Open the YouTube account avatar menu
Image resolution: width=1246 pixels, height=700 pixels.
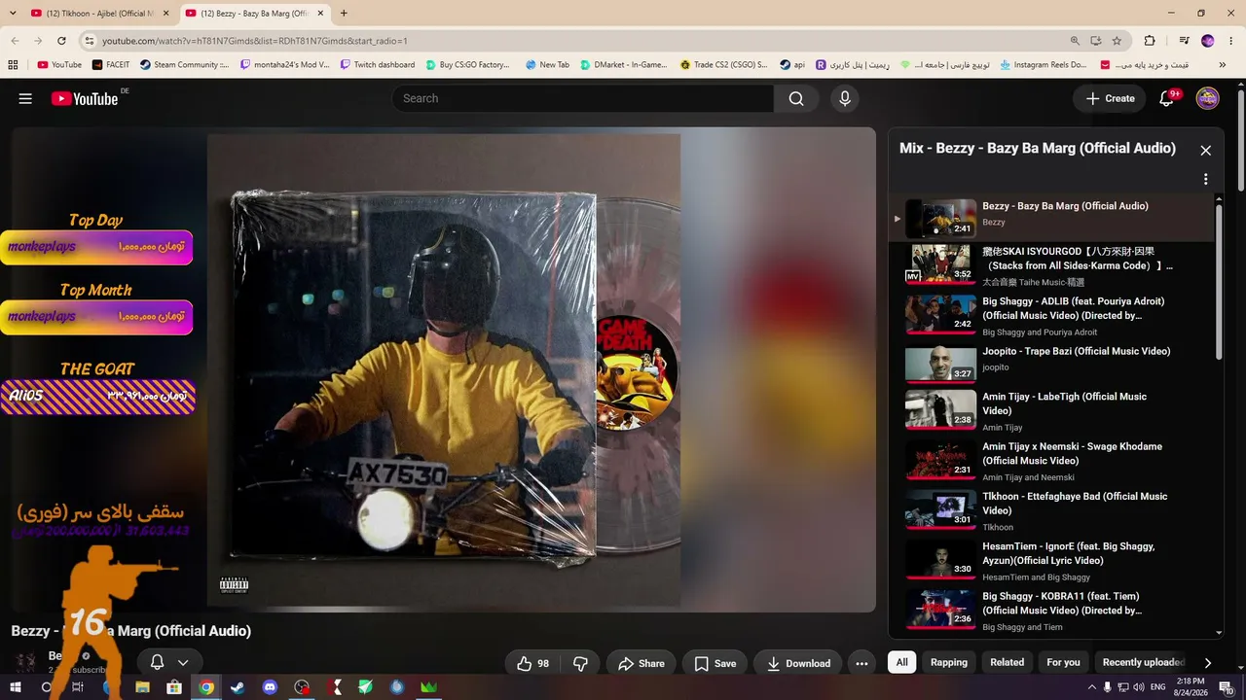coord(1207,98)
